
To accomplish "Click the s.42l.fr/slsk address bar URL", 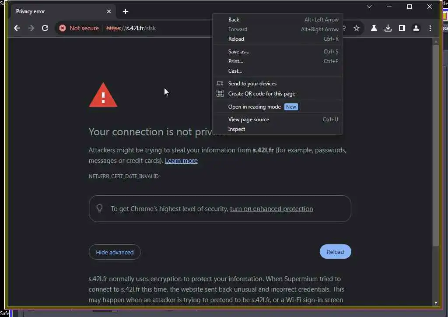I will click(x=131, y=28).
